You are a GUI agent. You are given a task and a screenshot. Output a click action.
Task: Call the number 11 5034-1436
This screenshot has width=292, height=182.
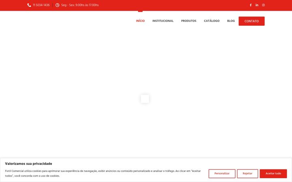click(x=41, y=5)
